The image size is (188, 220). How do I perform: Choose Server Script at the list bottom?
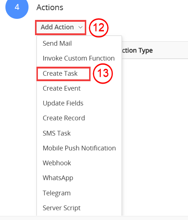tap(79, 208)
